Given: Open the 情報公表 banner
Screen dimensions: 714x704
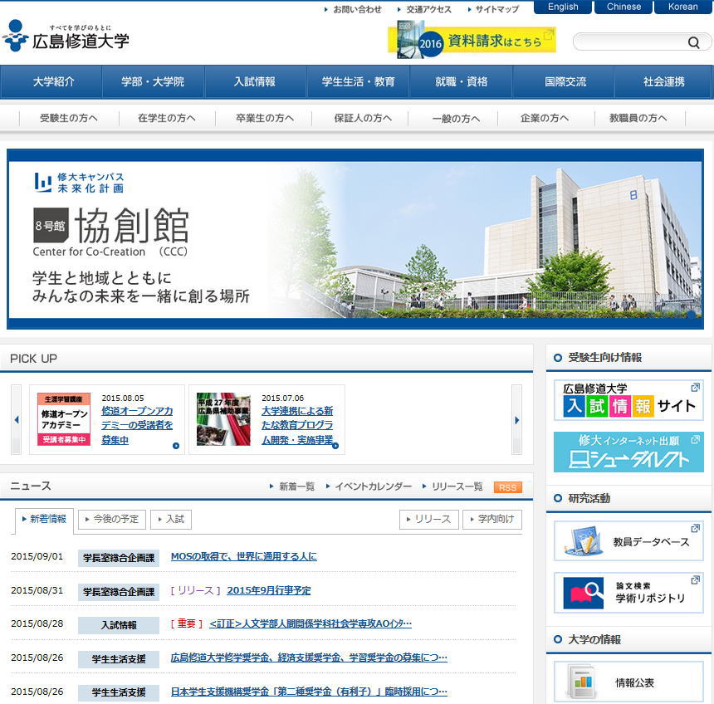Looking at the screenshot, I should click(x=628, y=682).
